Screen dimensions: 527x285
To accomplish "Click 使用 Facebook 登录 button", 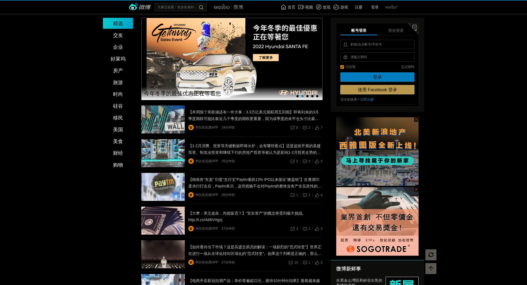I will click(x=377, y=90).
